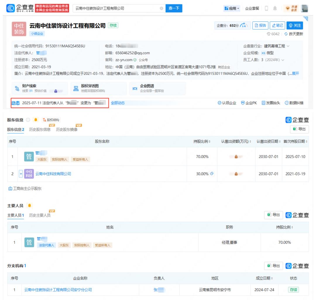Select the 历史股东镜像 tab
Screen dimensions: 316x303
(67, 130)
